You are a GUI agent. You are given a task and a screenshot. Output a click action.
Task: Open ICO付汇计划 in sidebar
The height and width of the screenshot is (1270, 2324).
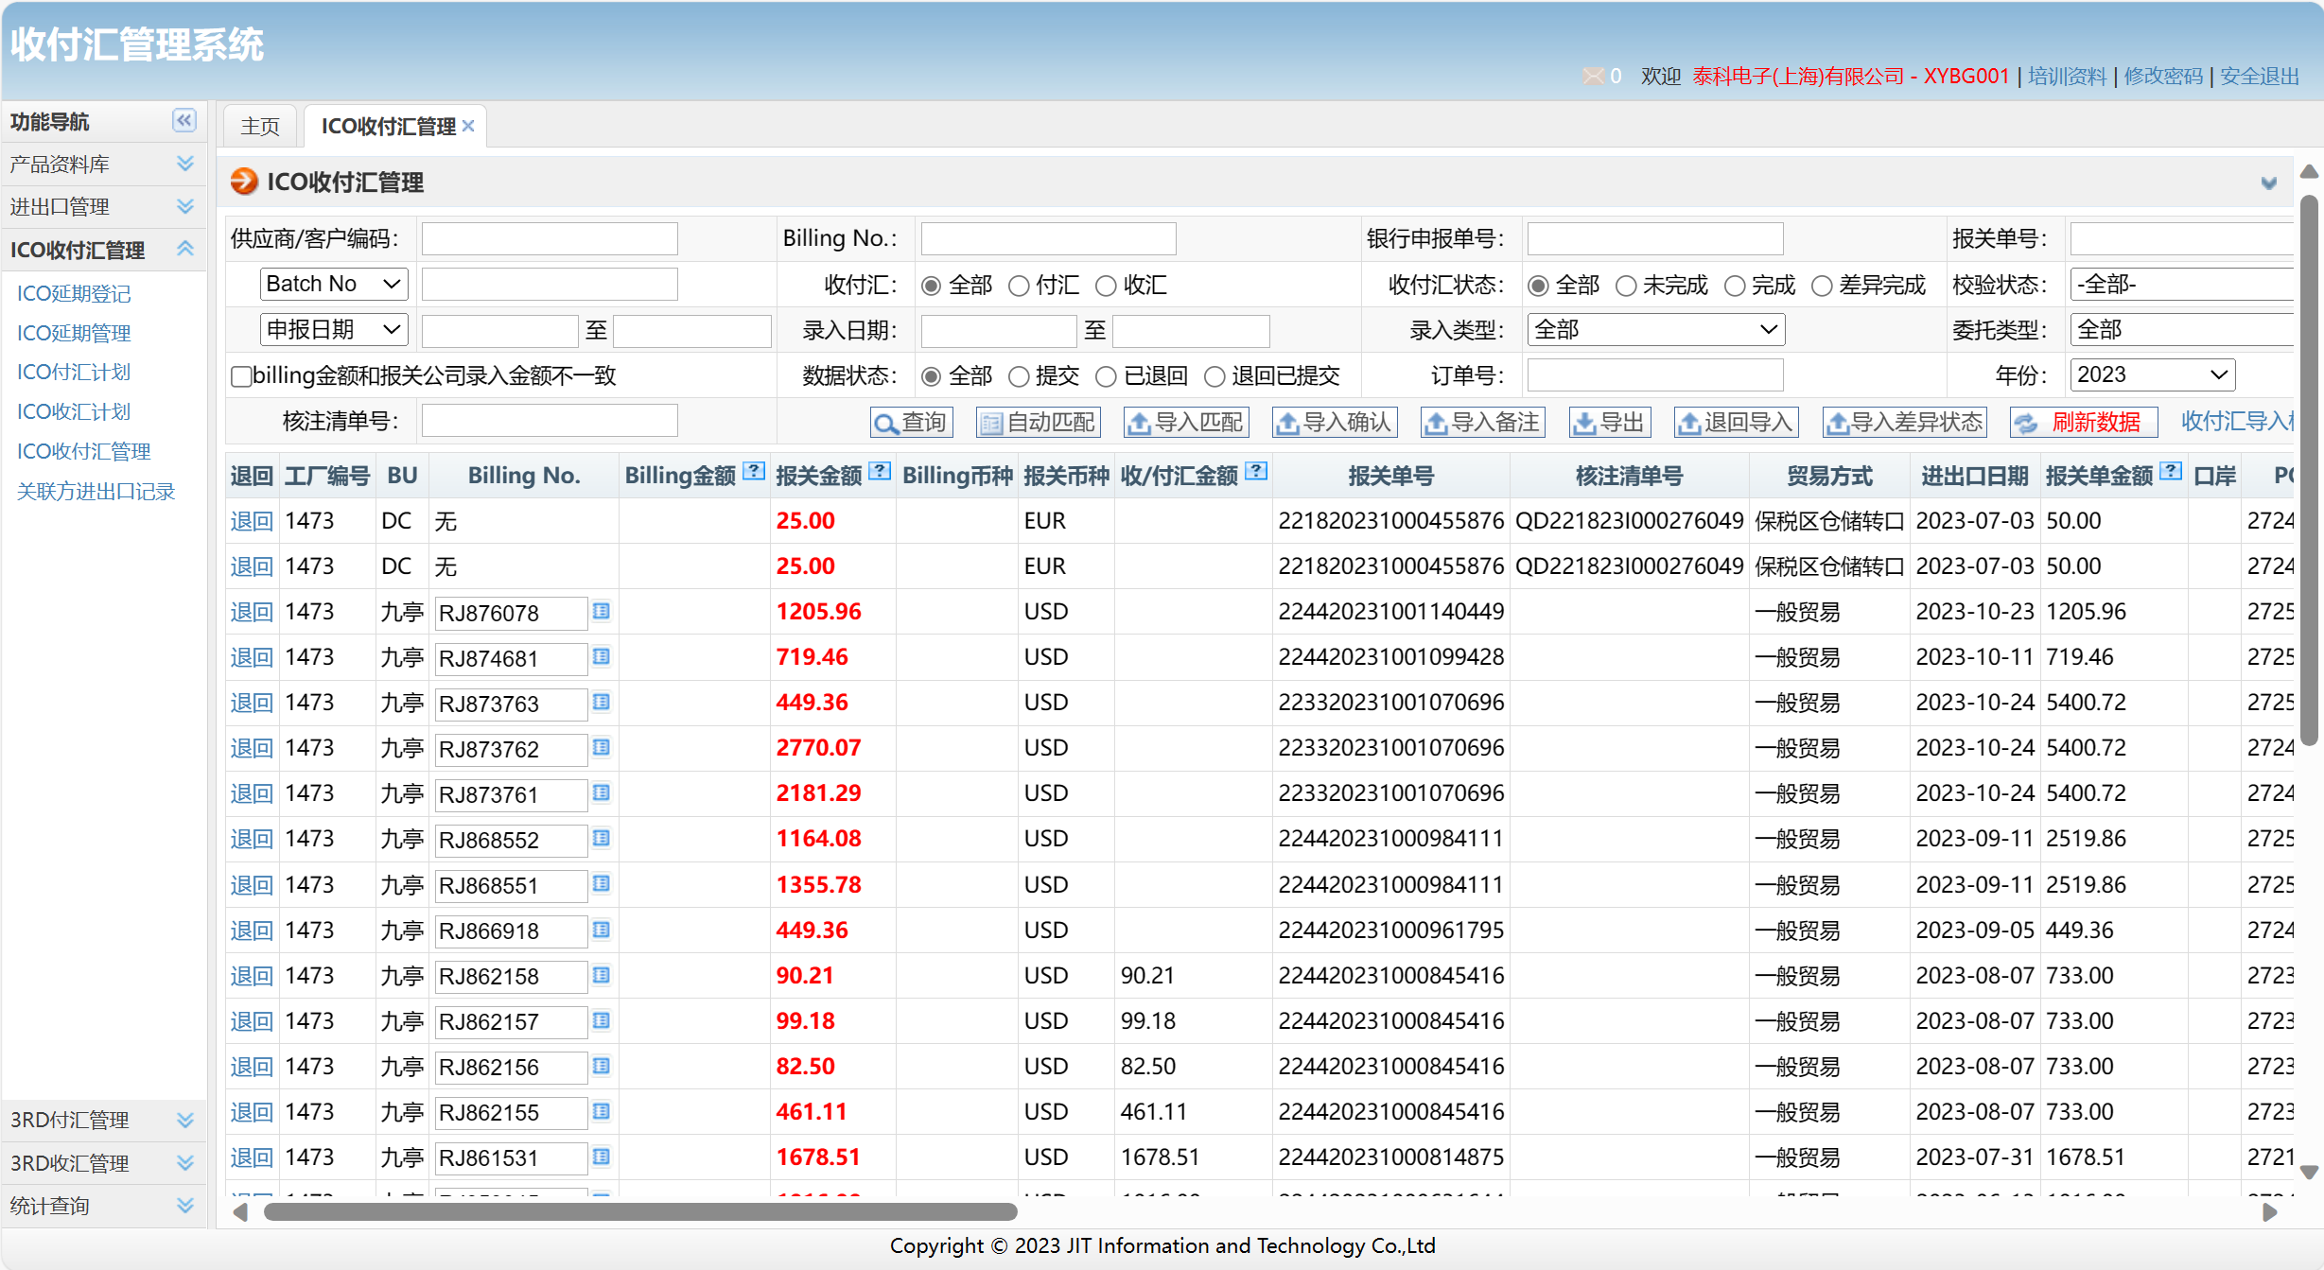74,372
